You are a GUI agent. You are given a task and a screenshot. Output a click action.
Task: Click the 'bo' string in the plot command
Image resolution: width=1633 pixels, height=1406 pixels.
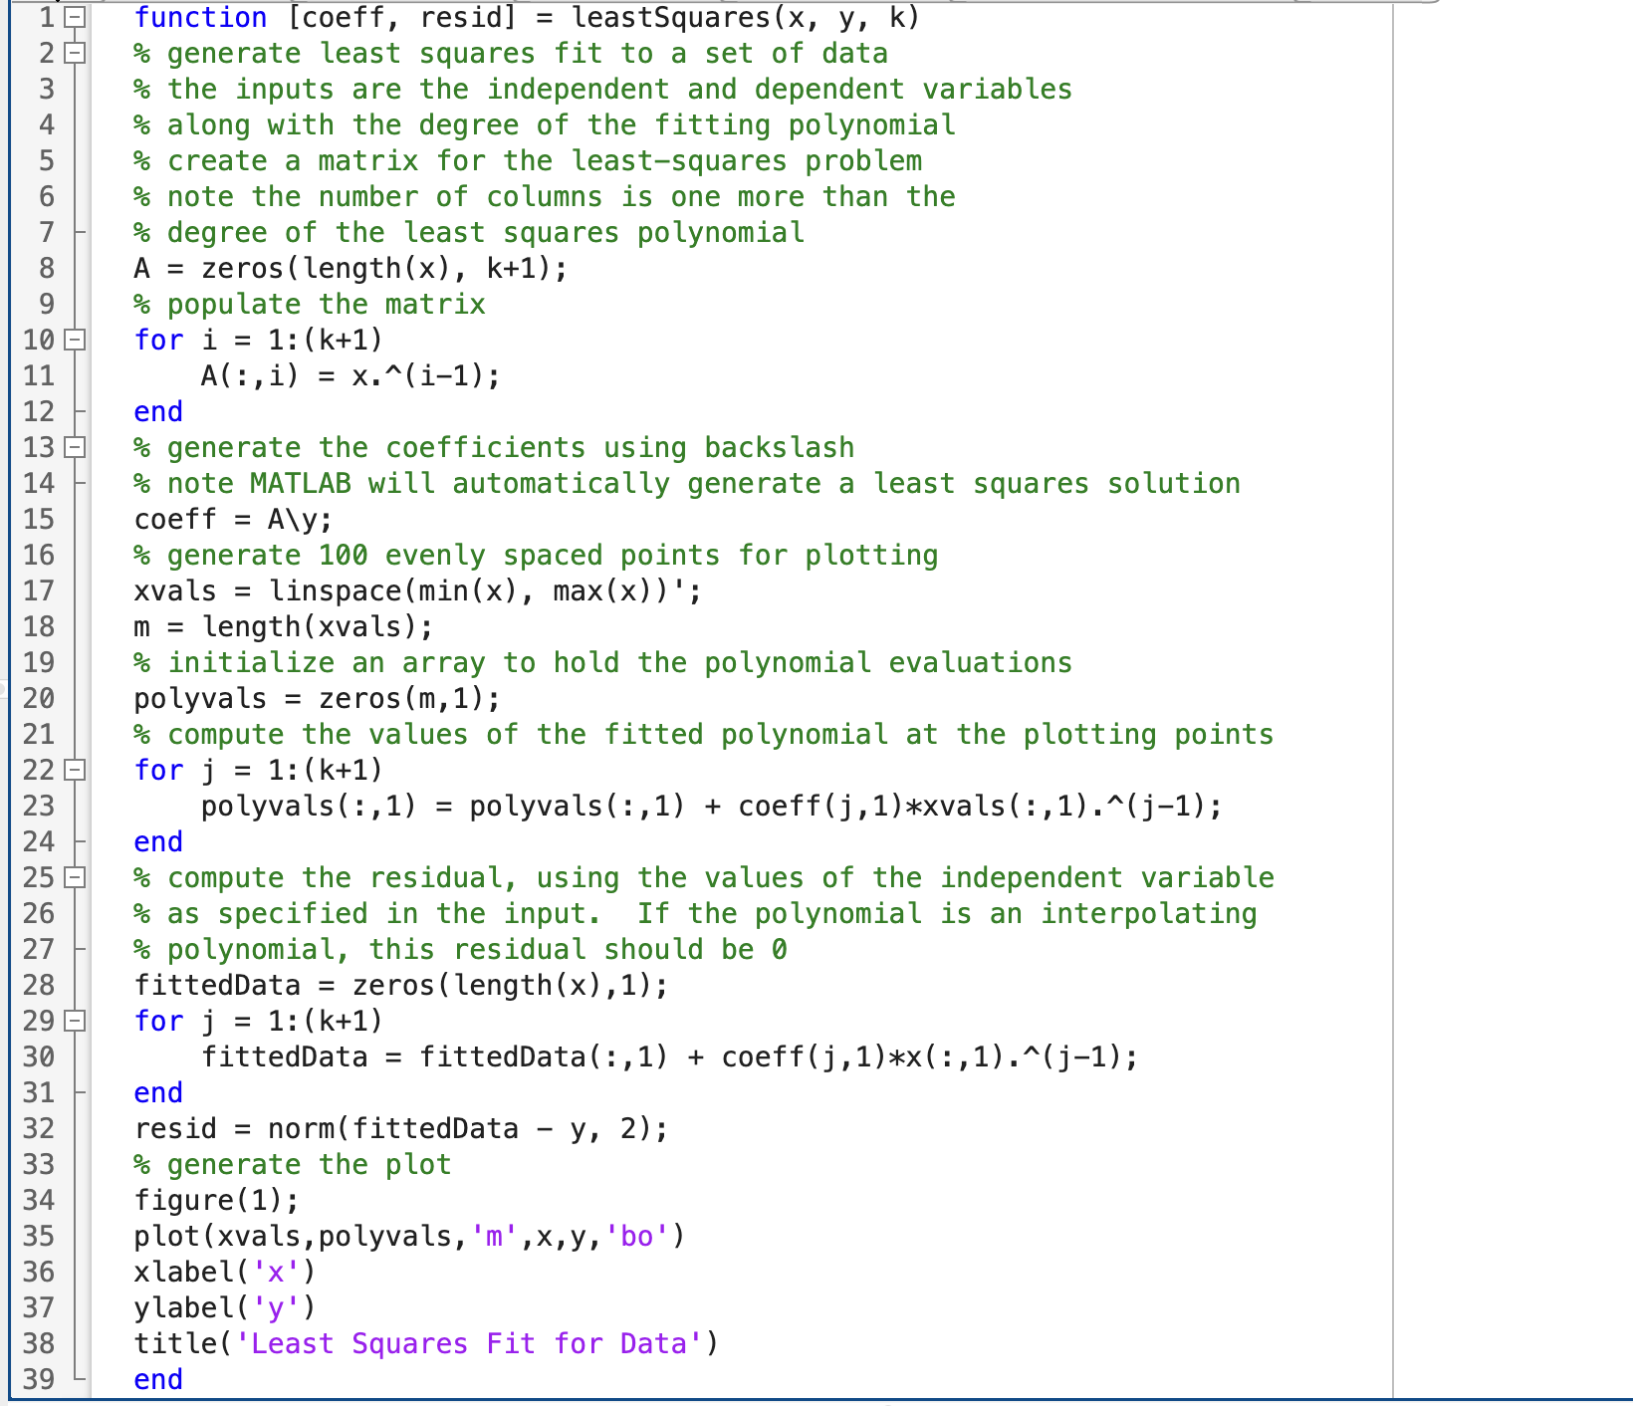(x=636, y=1237)
